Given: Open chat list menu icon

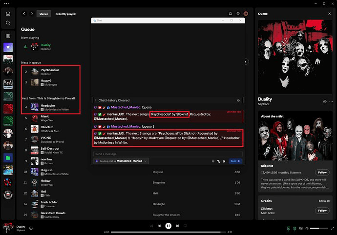Looking at the screenshot, I should click(x=213, y=161).
